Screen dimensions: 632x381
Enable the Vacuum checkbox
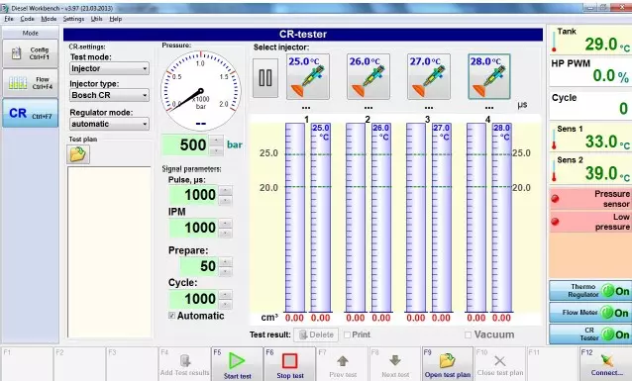click(468, 334)
